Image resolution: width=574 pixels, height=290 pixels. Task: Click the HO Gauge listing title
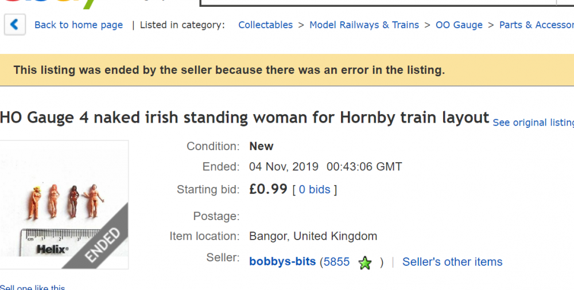pos(245,117)
